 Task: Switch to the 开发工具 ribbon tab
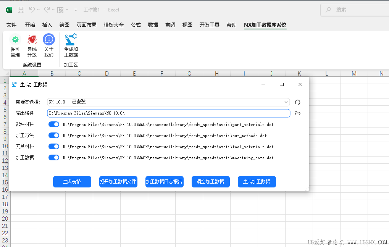pos(210,25)
